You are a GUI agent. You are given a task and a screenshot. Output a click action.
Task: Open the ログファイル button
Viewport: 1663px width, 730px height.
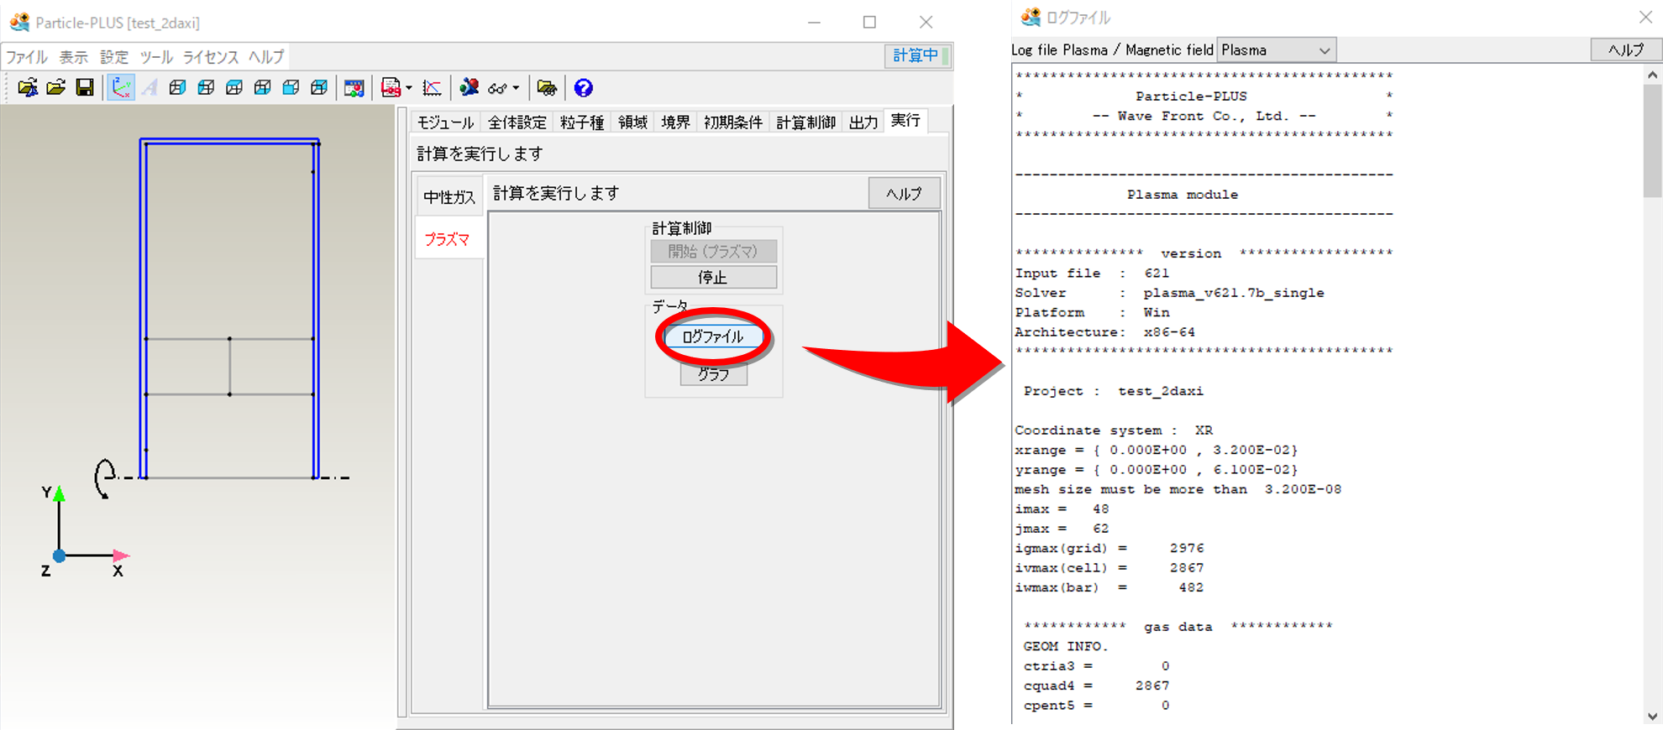tap(713, 336)
